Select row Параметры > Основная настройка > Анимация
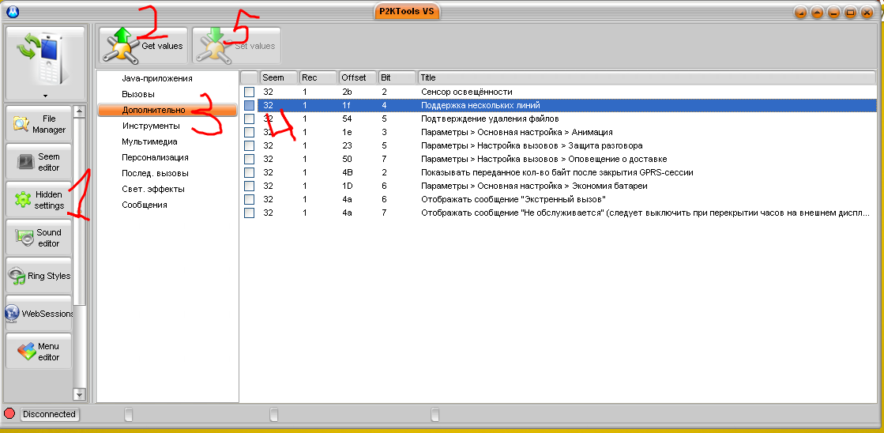 tap(566, 132)
